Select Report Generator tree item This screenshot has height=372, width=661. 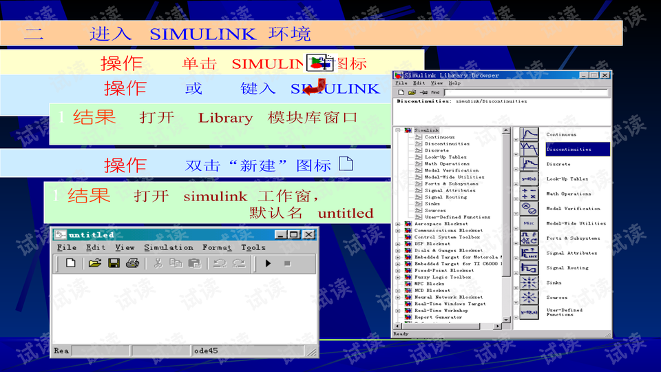coord(438,317)
